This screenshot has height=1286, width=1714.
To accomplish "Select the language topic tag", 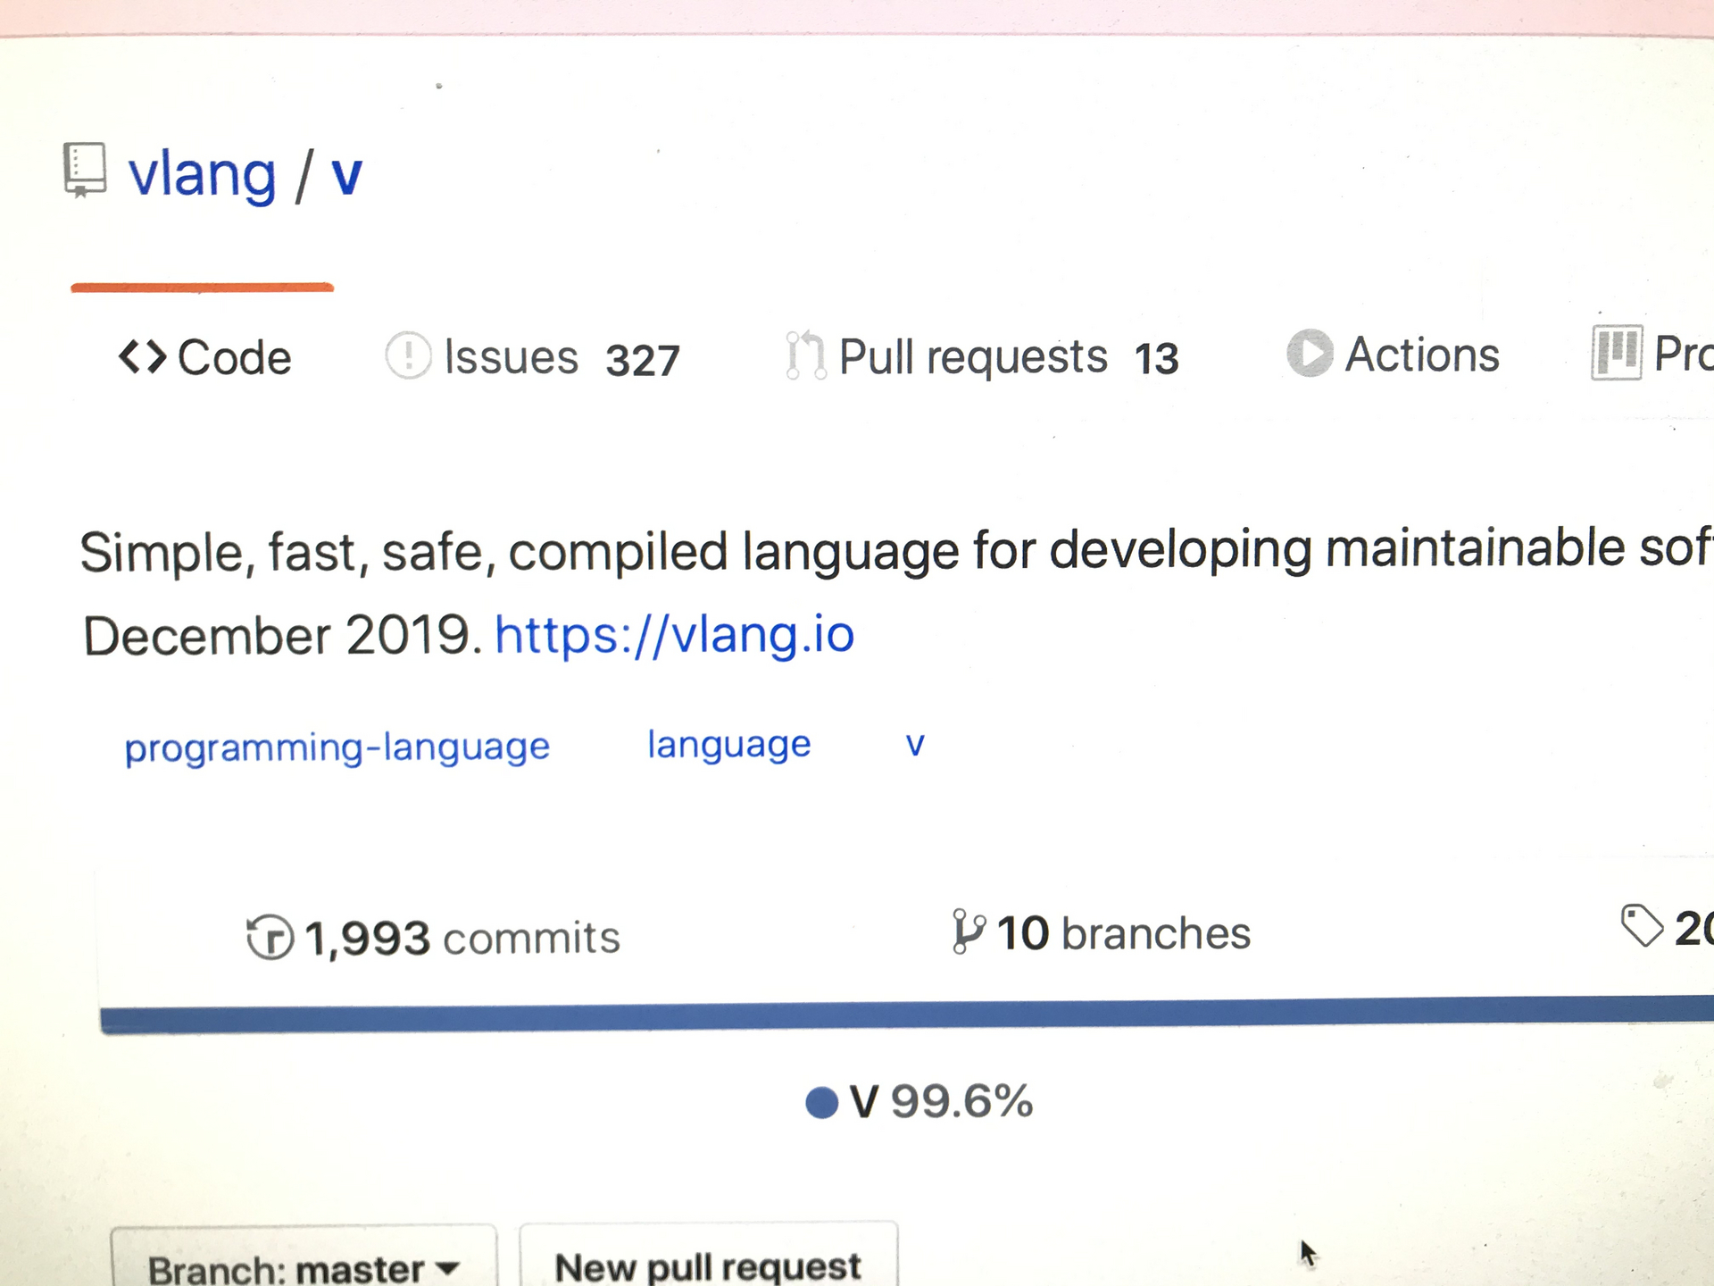I will click(728, 744).
